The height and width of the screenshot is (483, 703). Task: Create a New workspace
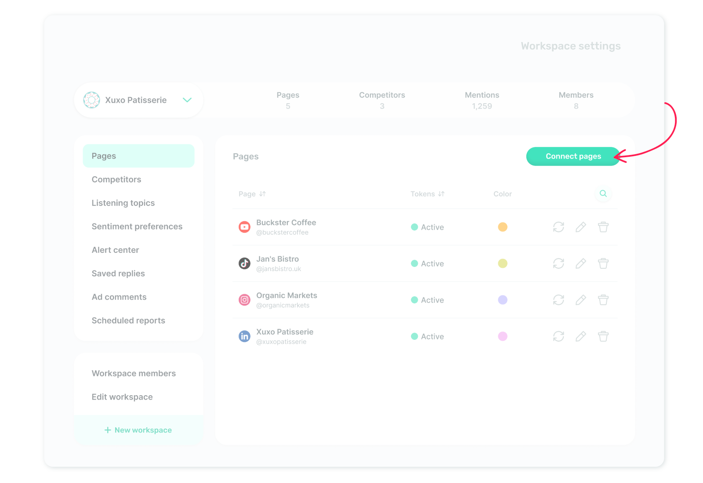coord(138,430)
